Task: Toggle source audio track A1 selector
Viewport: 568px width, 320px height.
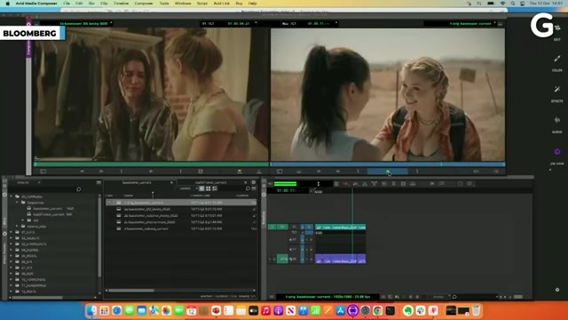Action: coord(282,259)
